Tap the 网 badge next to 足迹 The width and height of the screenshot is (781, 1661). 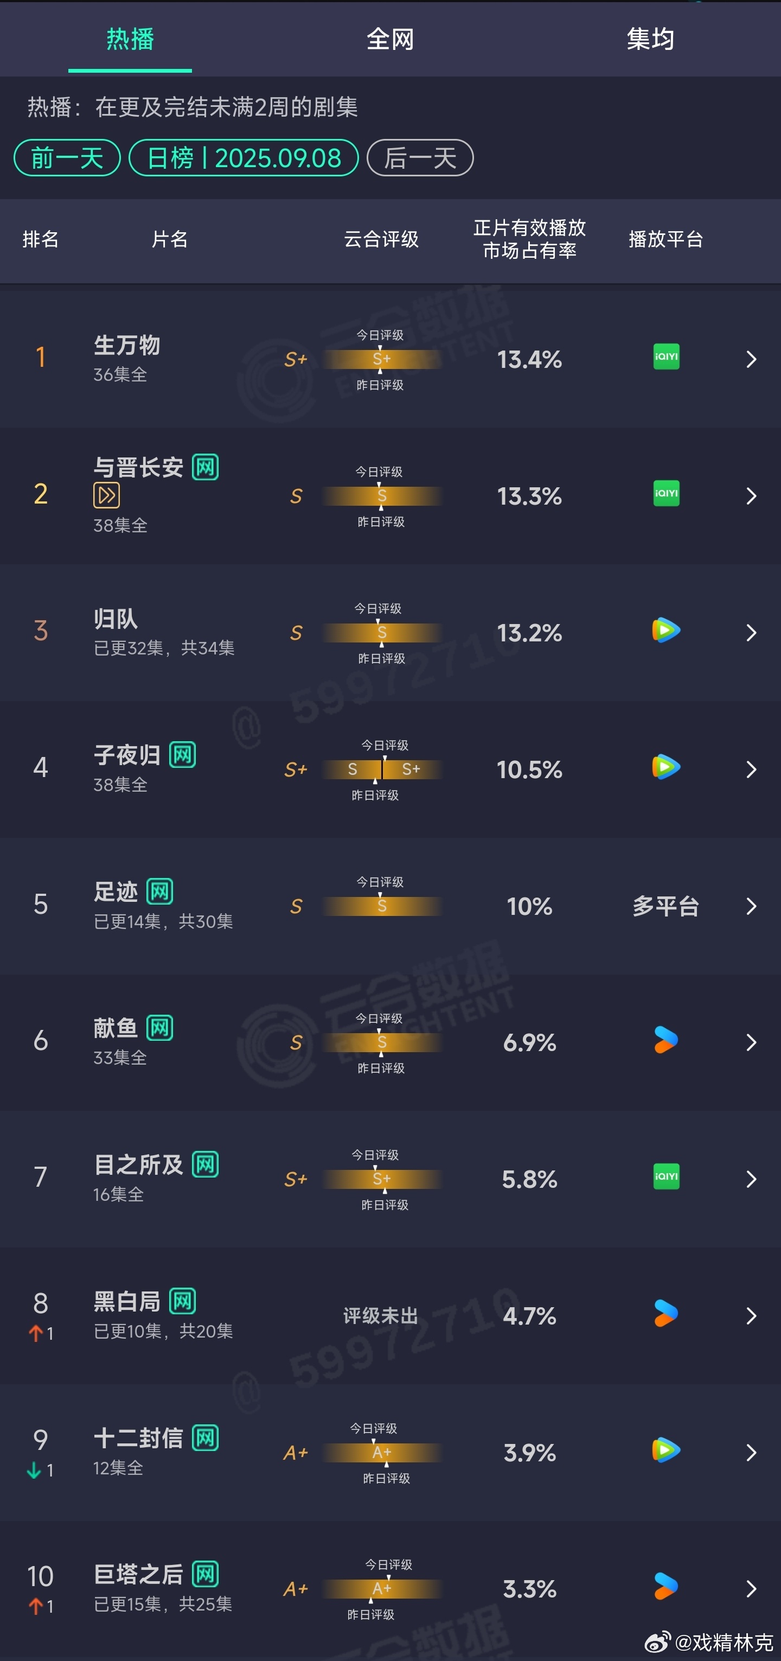tap(160, 892)
